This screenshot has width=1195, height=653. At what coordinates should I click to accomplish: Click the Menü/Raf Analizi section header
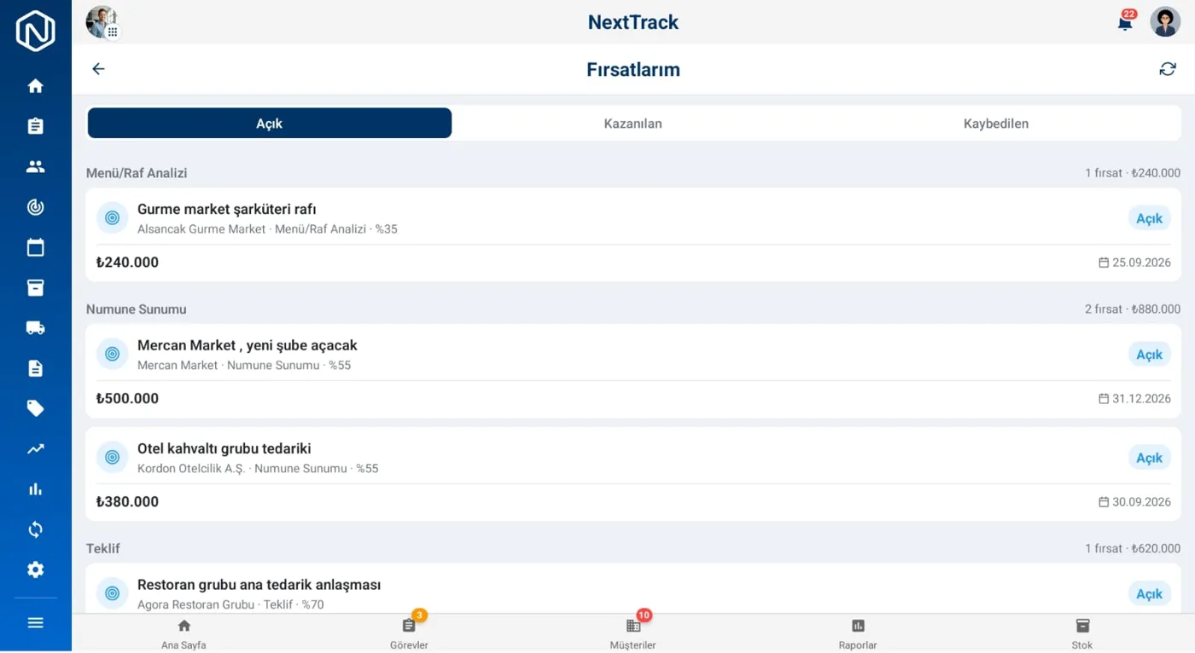click(137, 173)
